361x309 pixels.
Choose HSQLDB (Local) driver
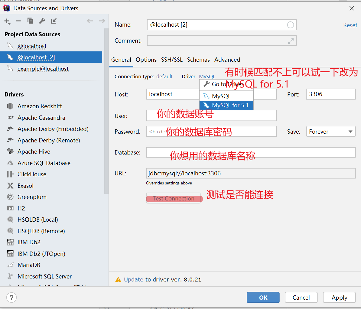point(37,220)
